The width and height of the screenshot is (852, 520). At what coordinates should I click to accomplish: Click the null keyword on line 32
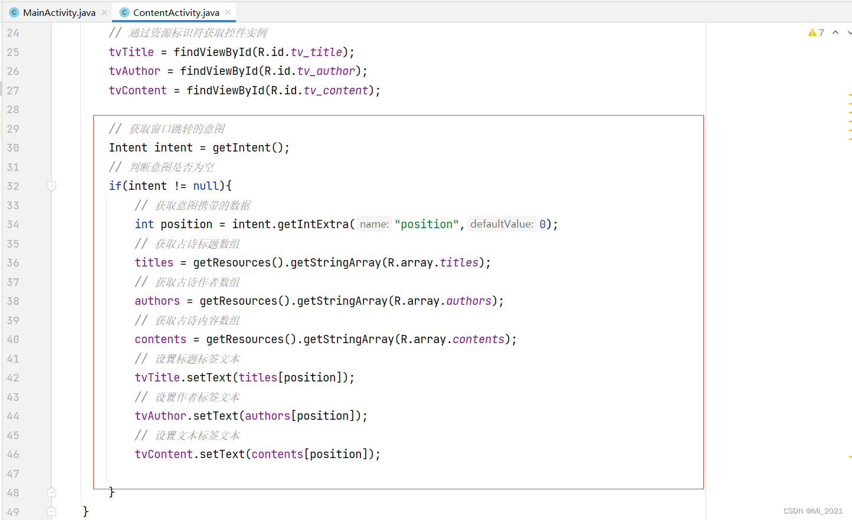point(206,186)
